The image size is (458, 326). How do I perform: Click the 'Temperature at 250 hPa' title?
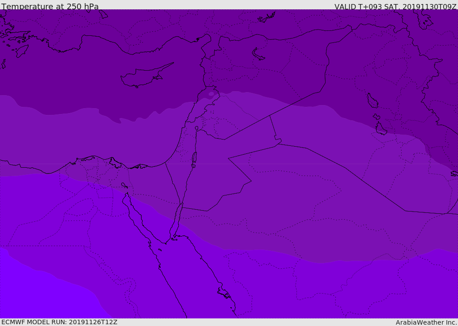pyautogui.click(x=50, y=6)
